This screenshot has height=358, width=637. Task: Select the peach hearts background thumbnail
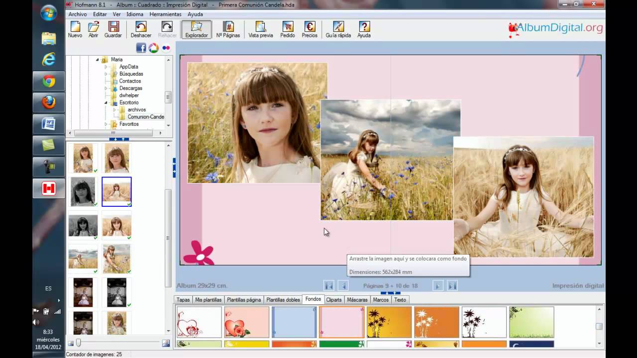[x=247, y=322]
